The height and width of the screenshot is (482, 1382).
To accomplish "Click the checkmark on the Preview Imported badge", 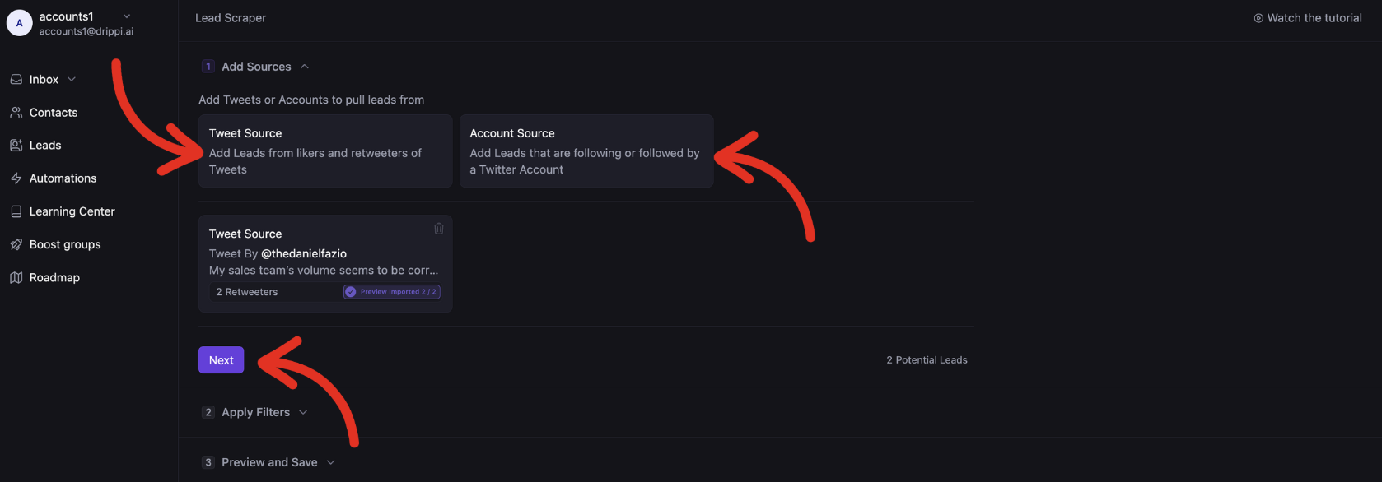I will pos(349,291).
